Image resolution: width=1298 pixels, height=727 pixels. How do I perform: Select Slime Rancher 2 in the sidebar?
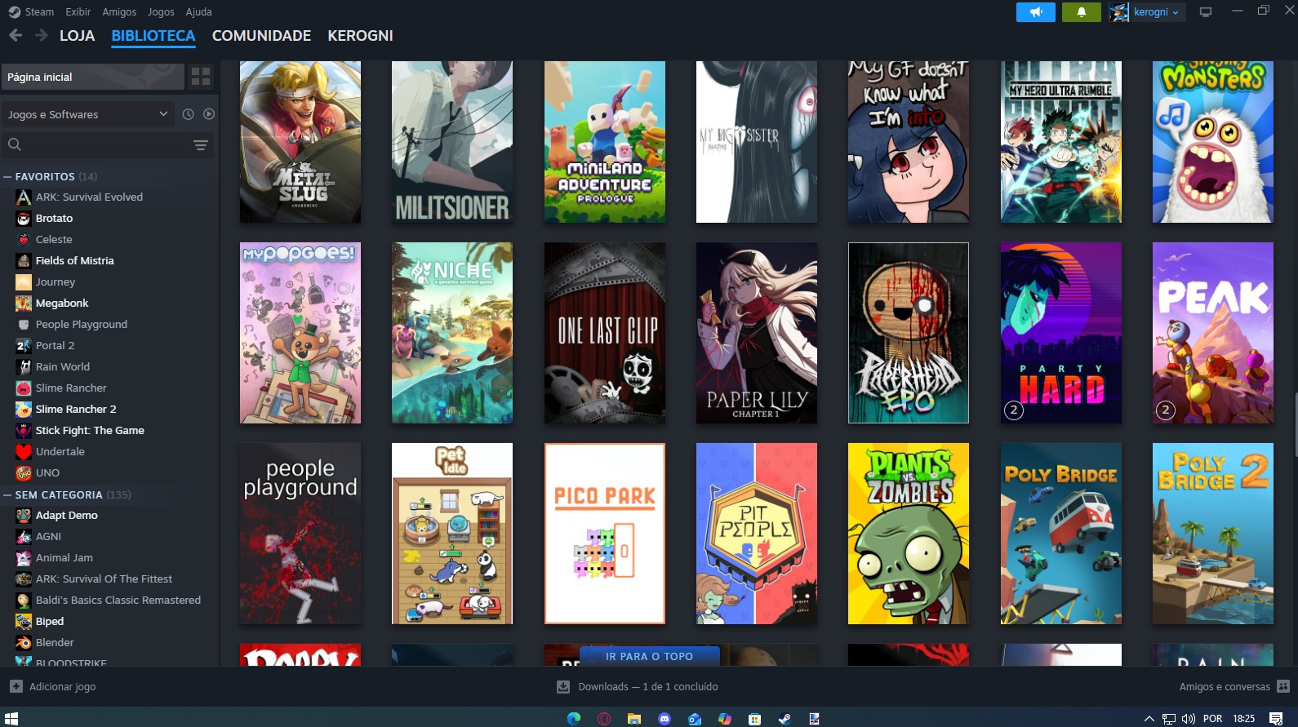75,409
